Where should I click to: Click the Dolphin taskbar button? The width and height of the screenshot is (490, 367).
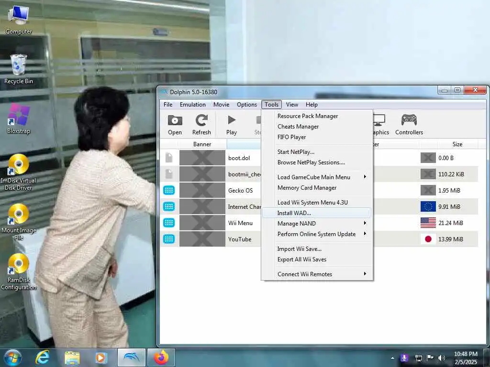(x=132, y=357)
